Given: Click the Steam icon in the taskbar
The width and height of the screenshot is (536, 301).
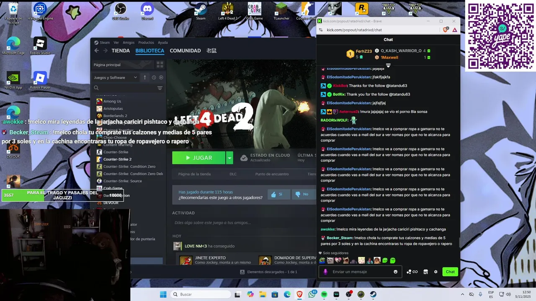Looking at the screenshot, I should coord(373,294).
